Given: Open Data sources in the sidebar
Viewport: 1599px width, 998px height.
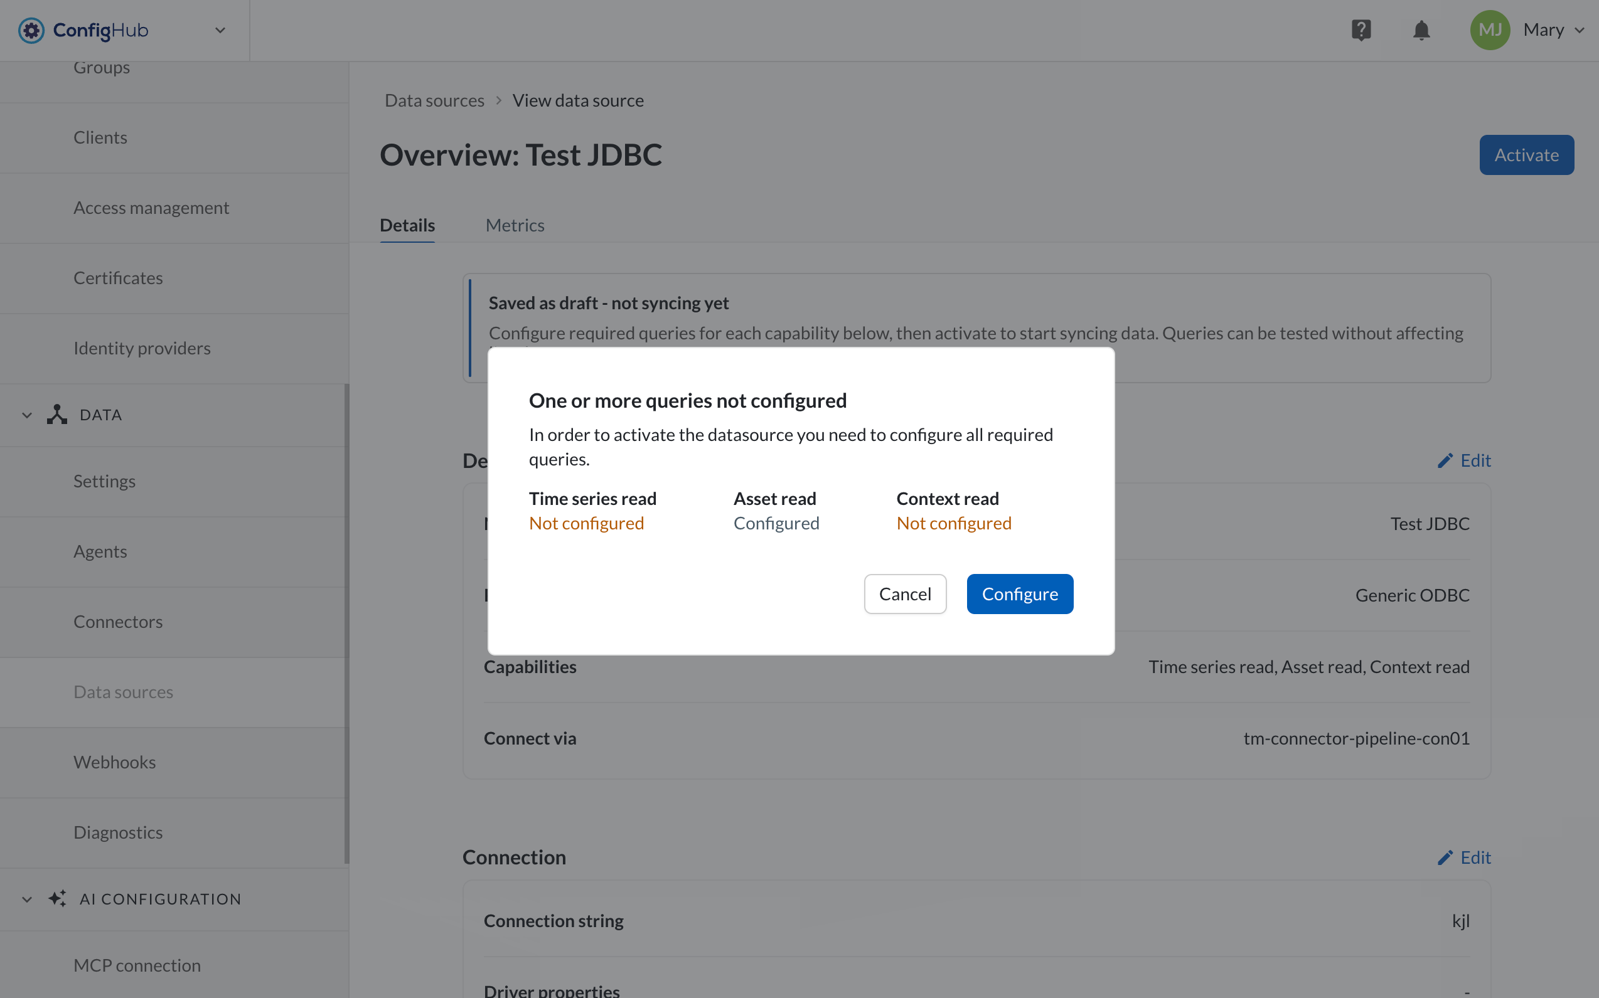Looking at the screenshot, I should pos(173,692).
